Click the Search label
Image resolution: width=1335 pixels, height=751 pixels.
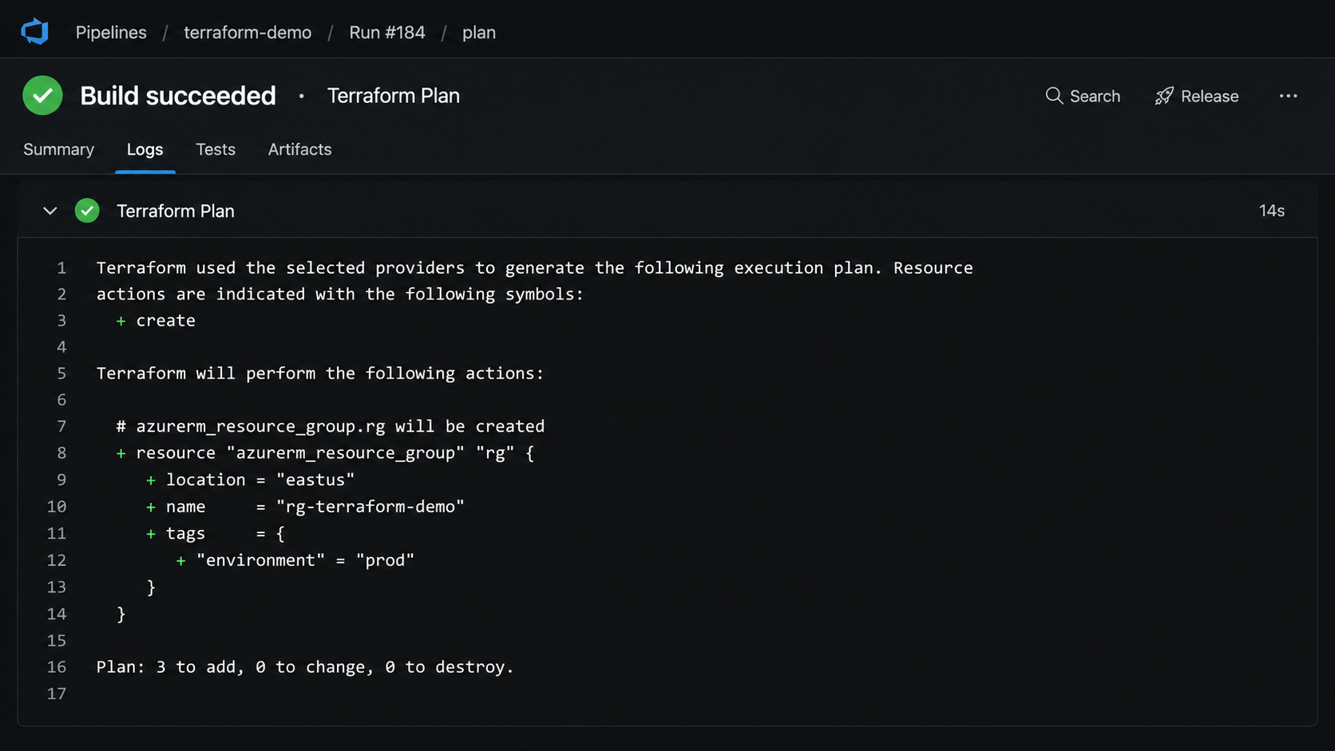click(1095, 96)
